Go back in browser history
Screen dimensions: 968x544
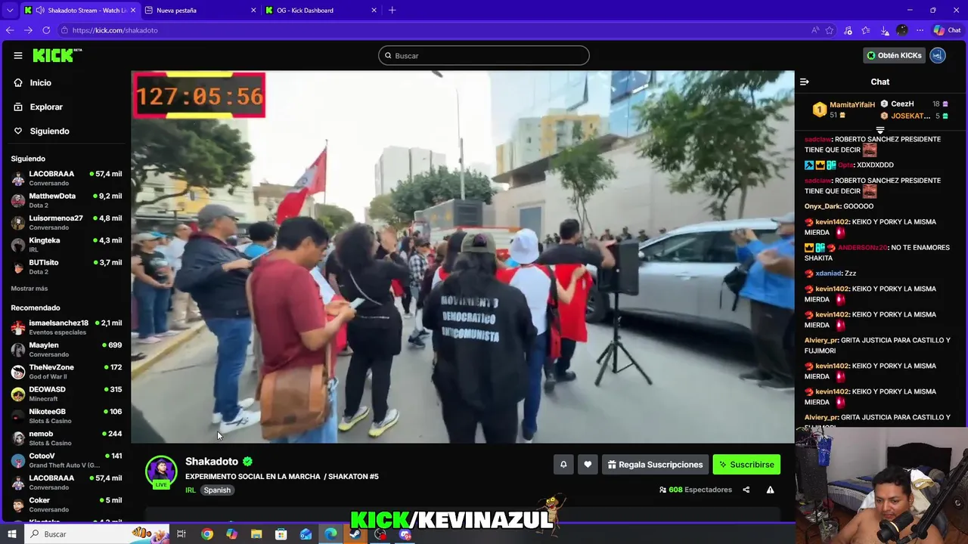pos(9,30)
